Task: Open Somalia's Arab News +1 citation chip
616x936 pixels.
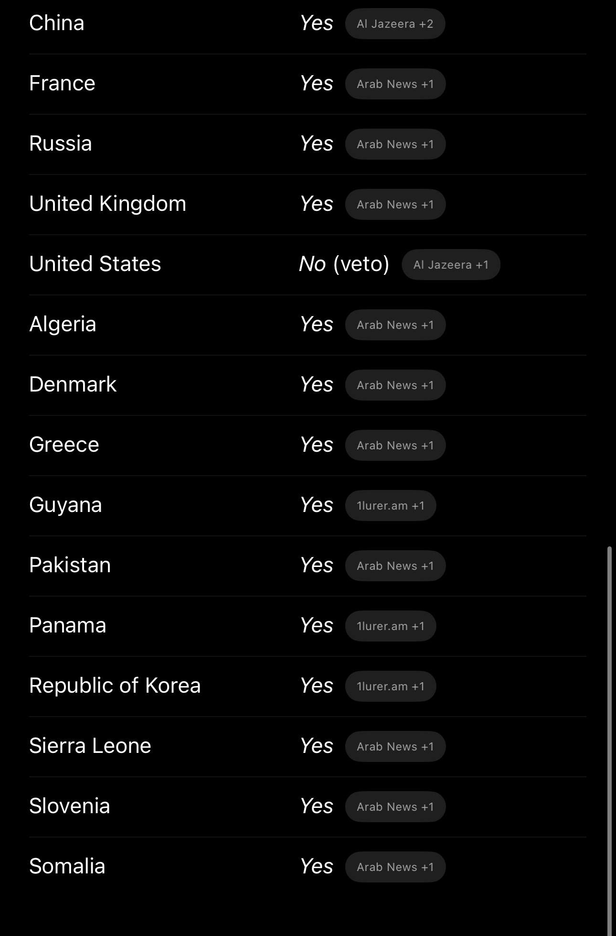Action: click(395, 867)
